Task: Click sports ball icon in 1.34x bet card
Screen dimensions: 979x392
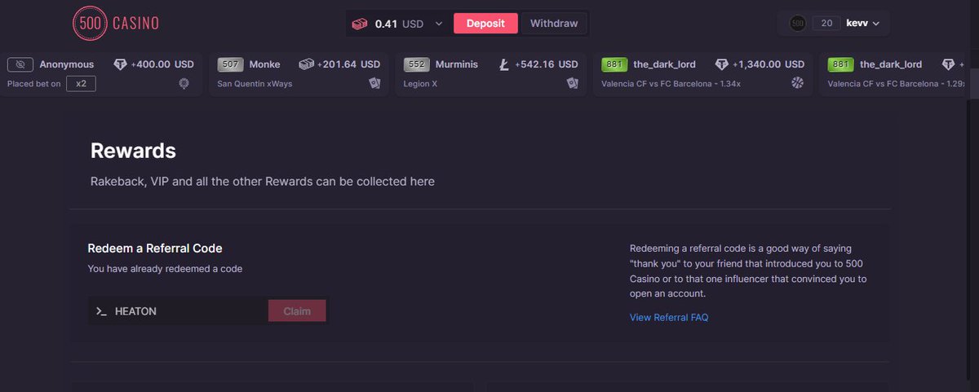Action: [x=797, y=83]
